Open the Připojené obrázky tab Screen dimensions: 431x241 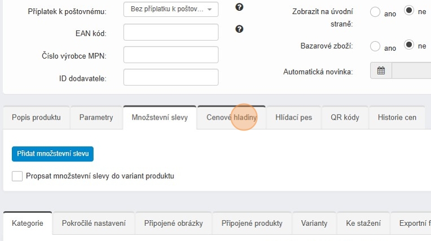click(173, 224)
